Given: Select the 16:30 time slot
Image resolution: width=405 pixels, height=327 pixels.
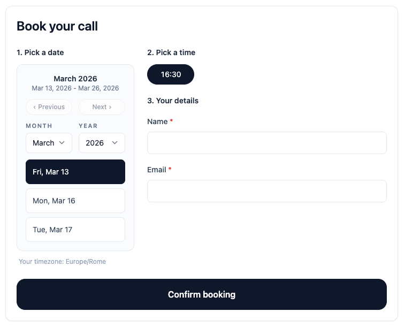Looking at the screenshot, I should coord(171,74).
